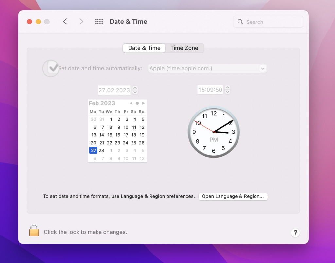Focus the Search field

(268, 22)
